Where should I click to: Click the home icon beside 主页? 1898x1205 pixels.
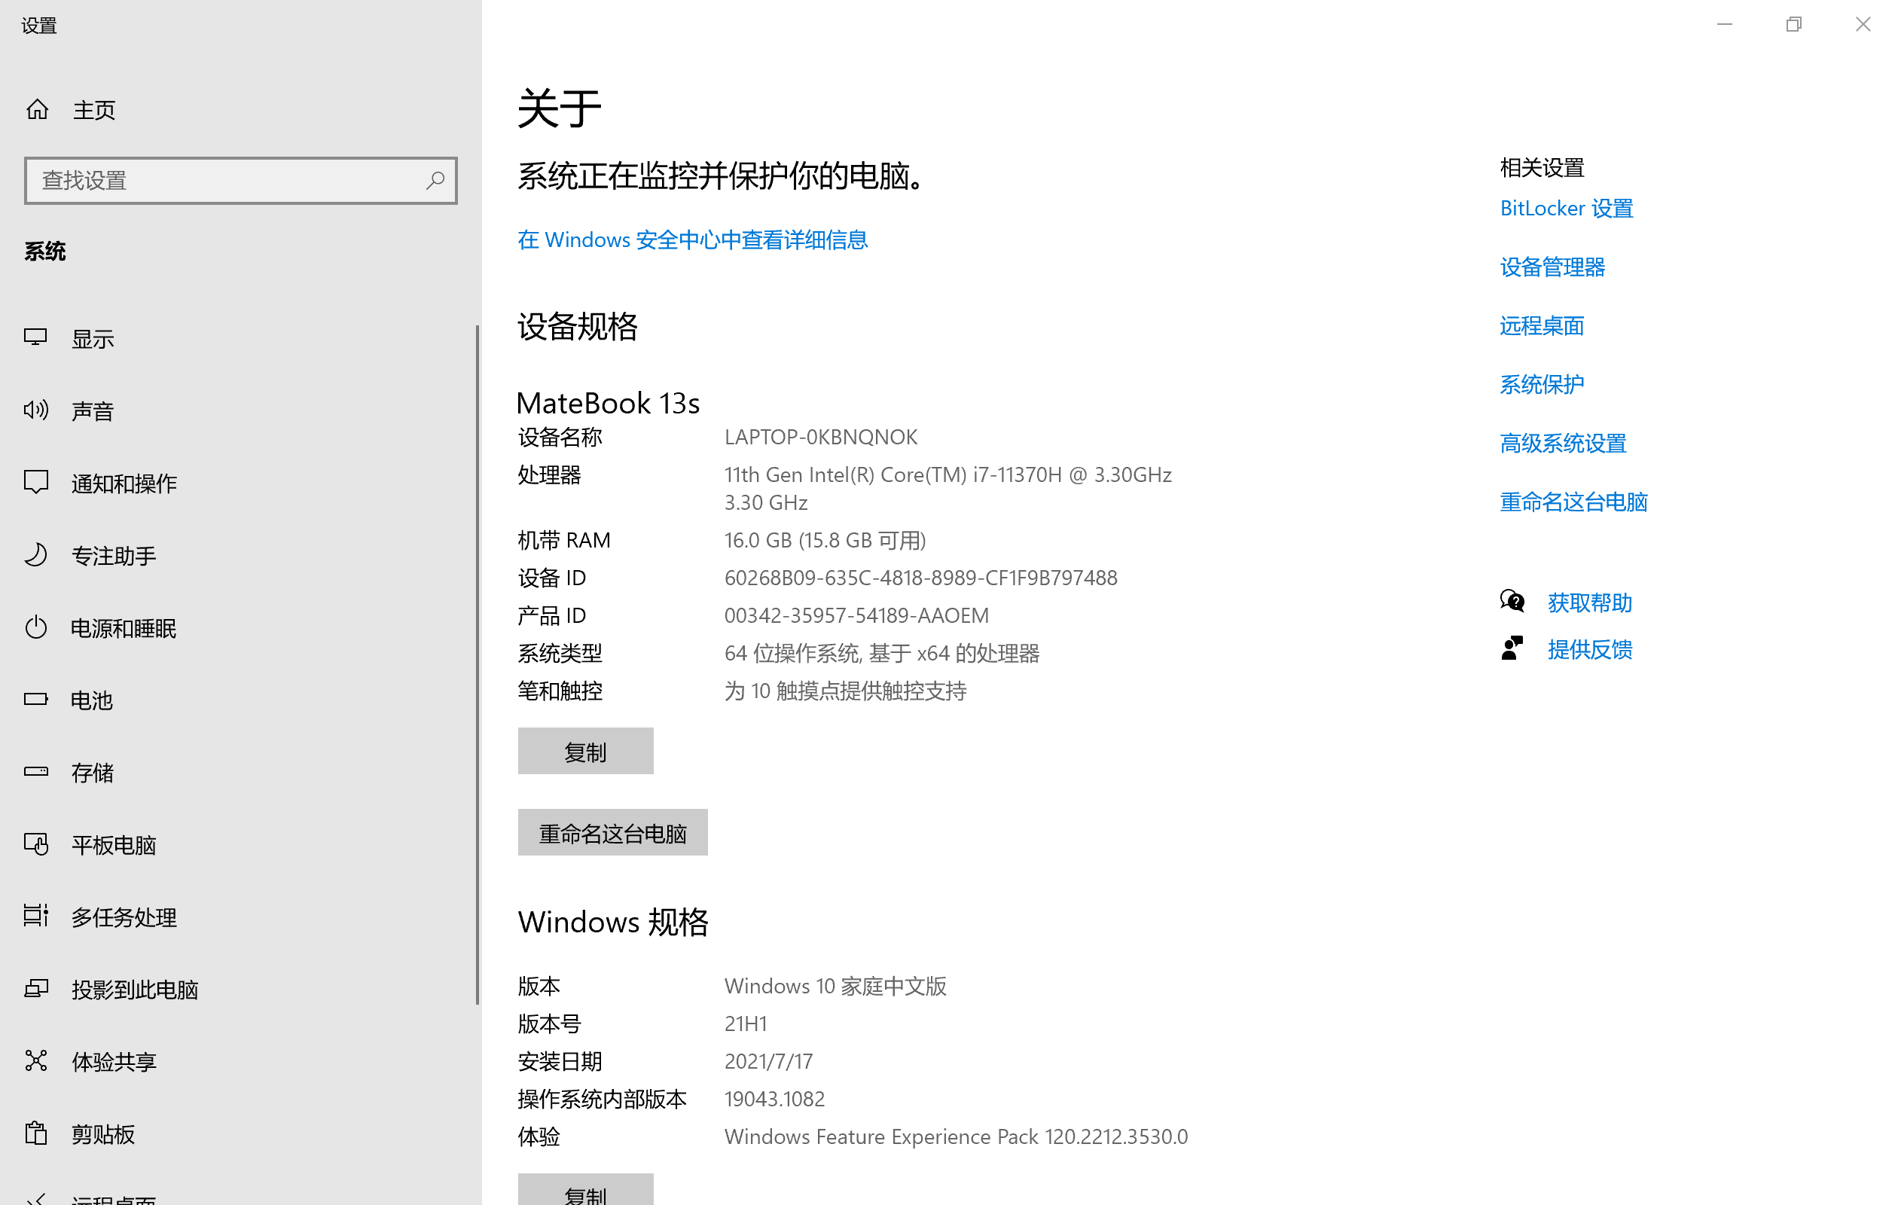[37, 109]
